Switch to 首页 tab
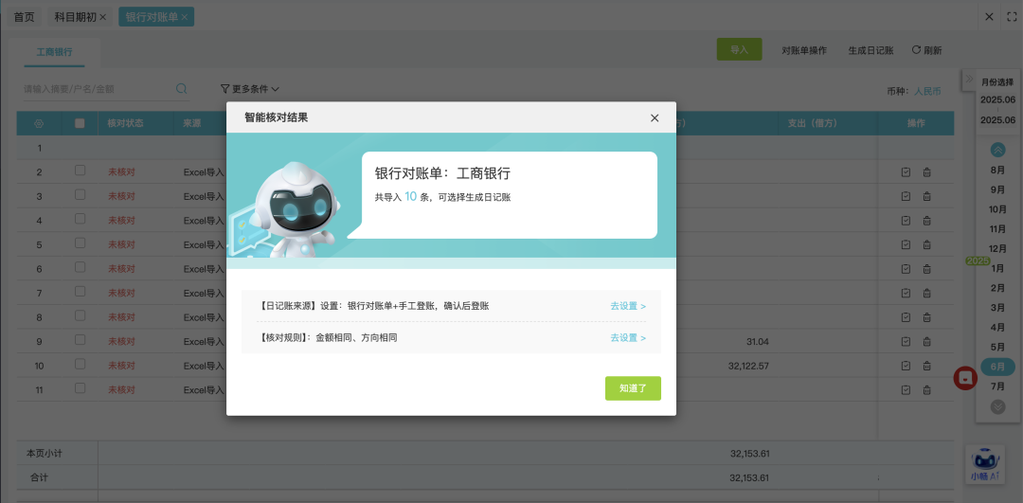Viewport: 1023px width, 503px height. (24, 17)
